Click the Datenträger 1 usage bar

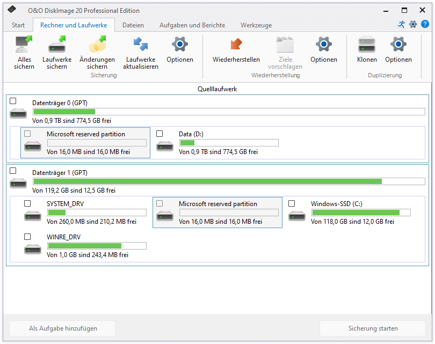tap(229, 181)
